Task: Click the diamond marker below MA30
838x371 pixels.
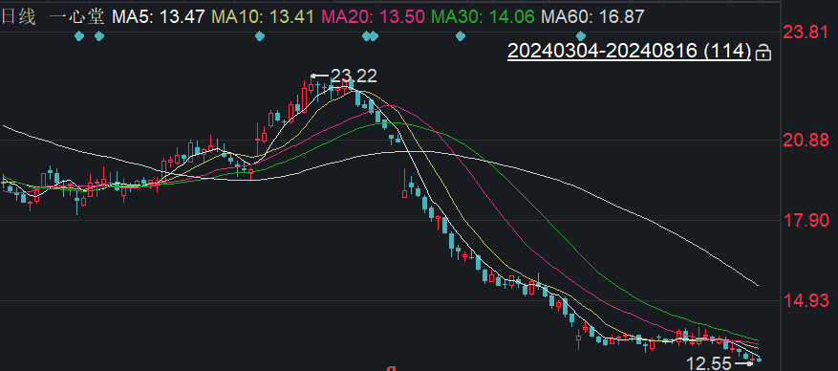Action: [461, 36]
